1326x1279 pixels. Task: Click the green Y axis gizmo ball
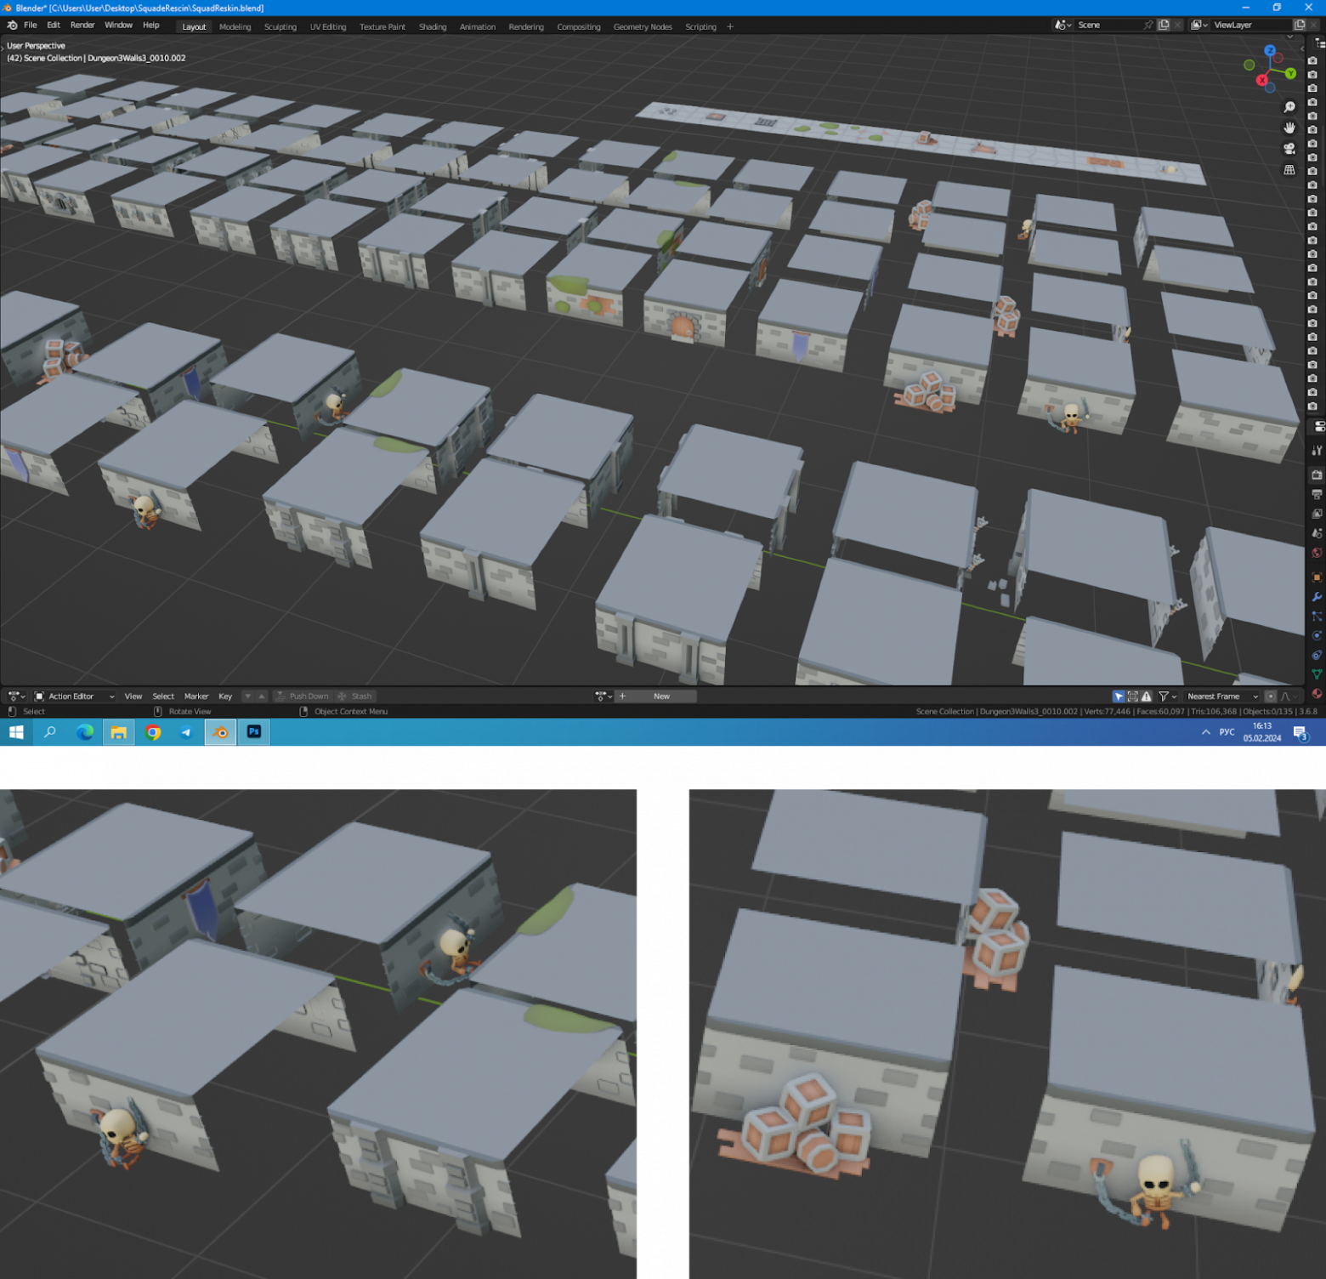pos(1290,73)
